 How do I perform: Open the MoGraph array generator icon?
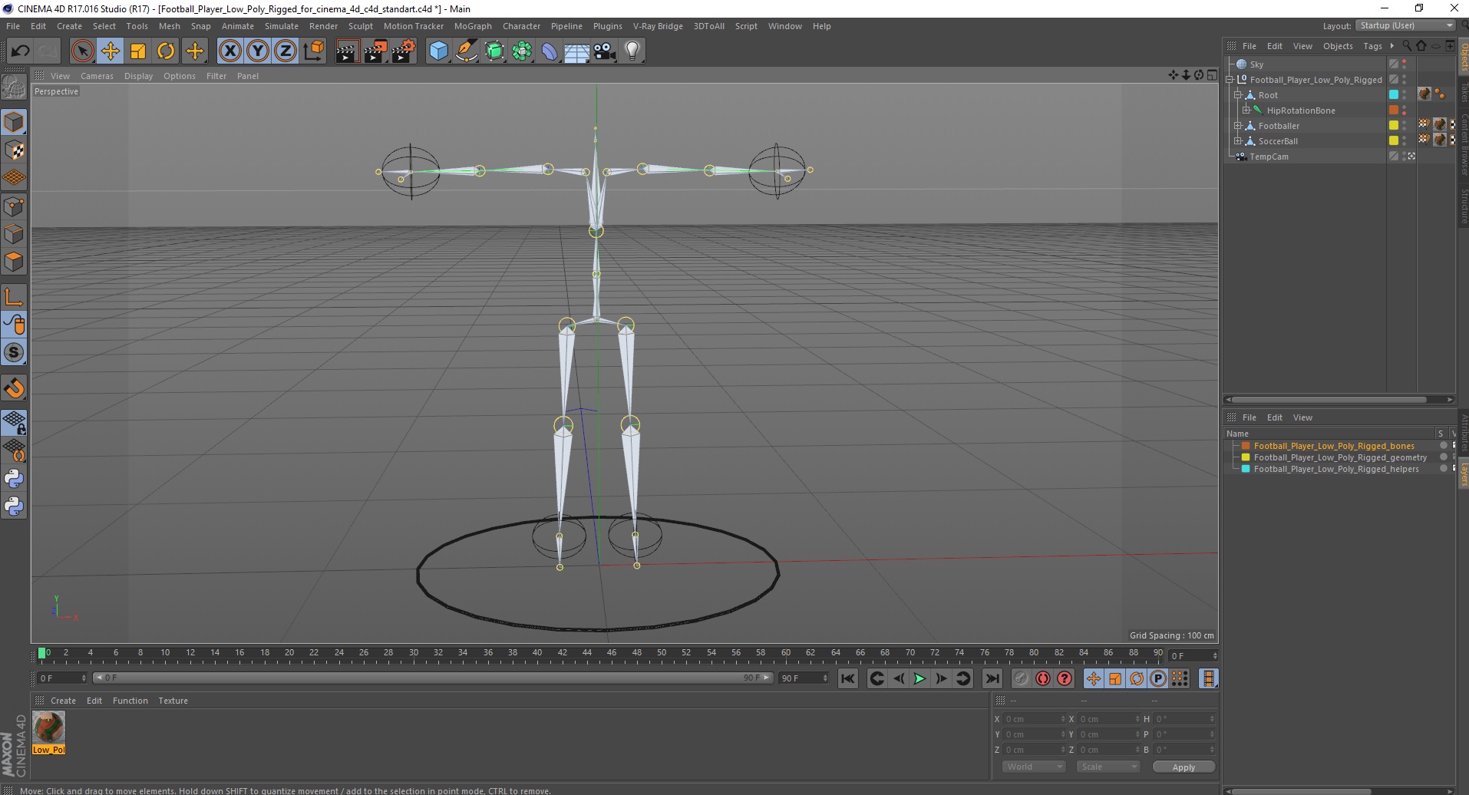522,51
